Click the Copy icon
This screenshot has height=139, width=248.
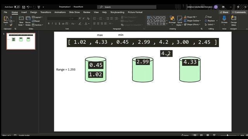pos(11,21)
